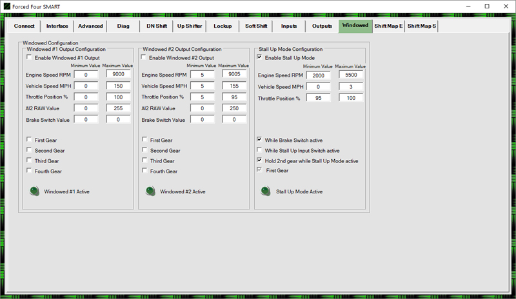Click Windowed #1 Engine Speed RPM maximum field
This screenshot has height=299, width=516.
coord(119,74)
